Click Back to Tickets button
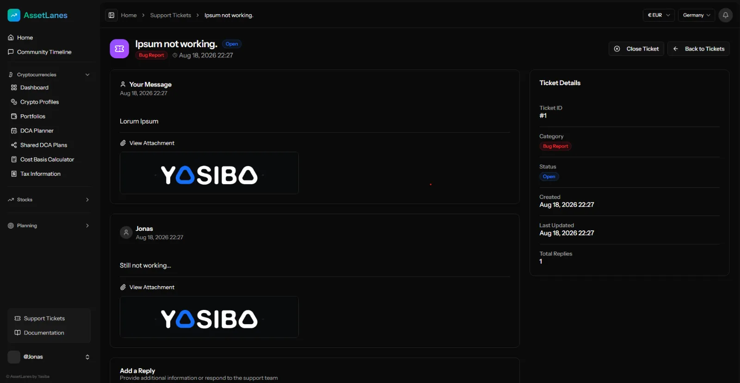This screenshot has width=740, height=383. [x=698, y=49]
